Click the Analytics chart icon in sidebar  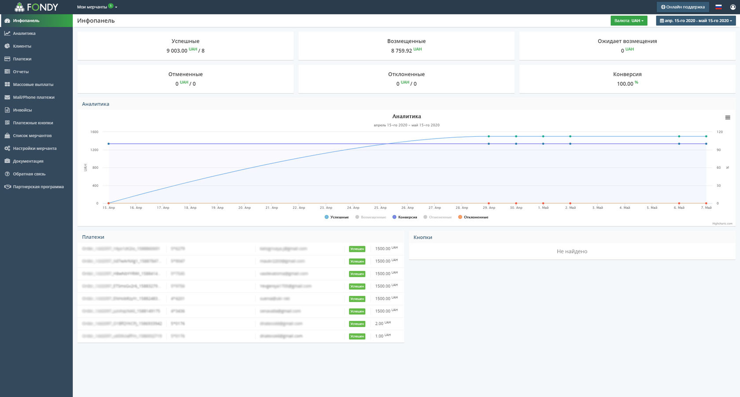[7, 33]
